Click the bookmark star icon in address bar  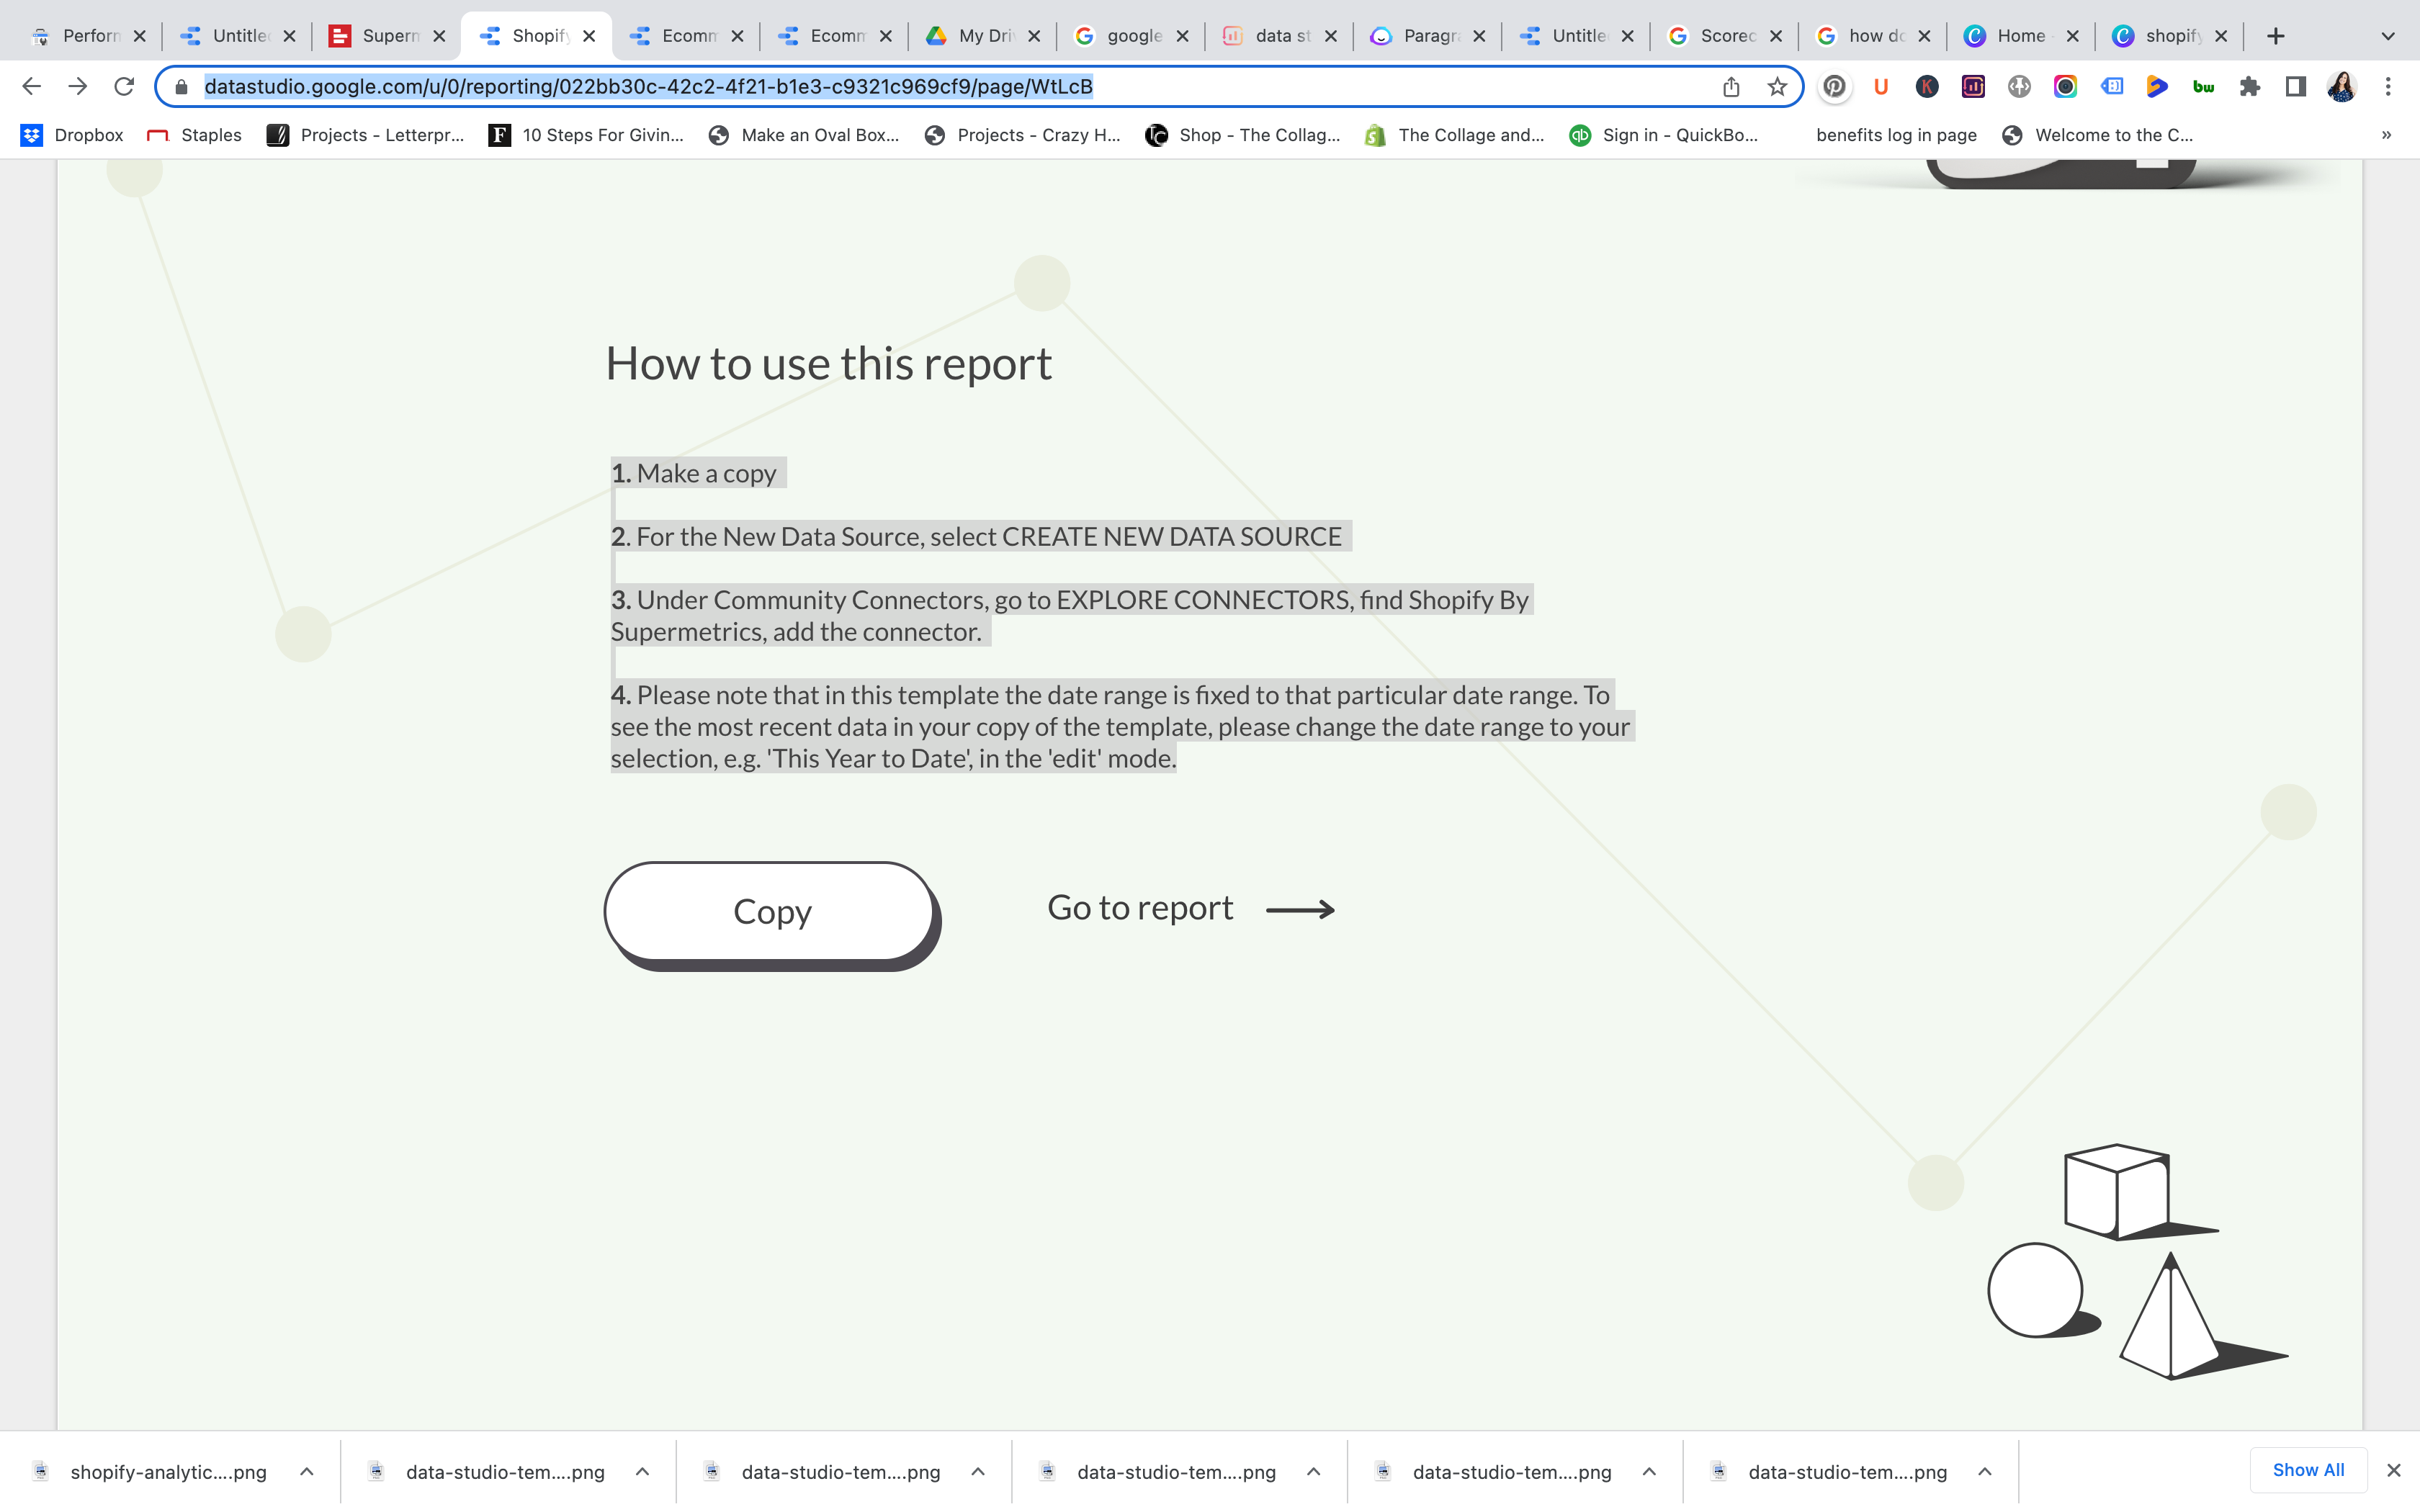1777,86
